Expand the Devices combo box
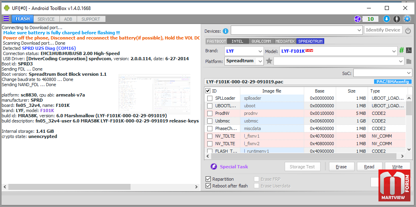The image size is (416, 207). pyautogui.click(x=297, y=30)
